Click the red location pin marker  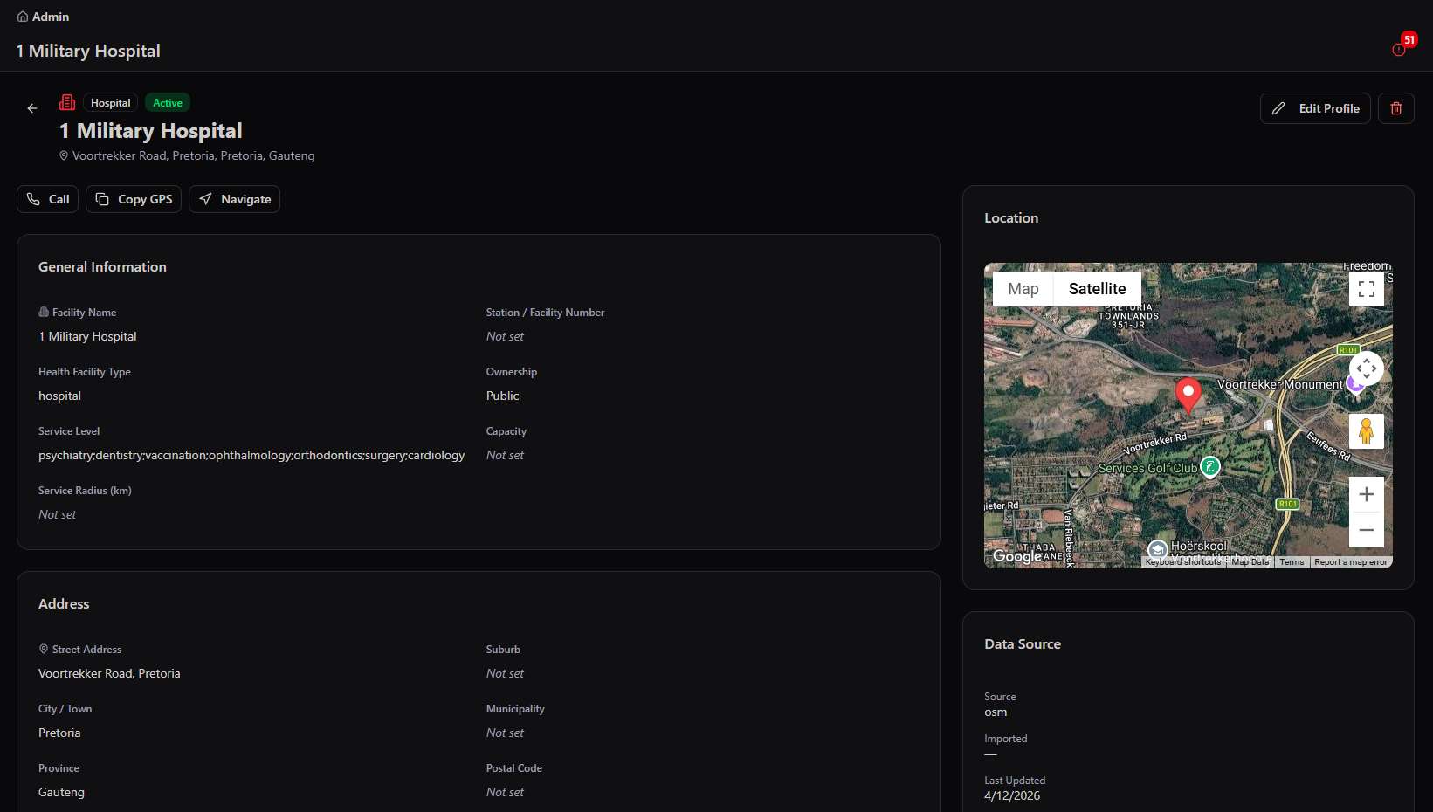(1188, 395)
